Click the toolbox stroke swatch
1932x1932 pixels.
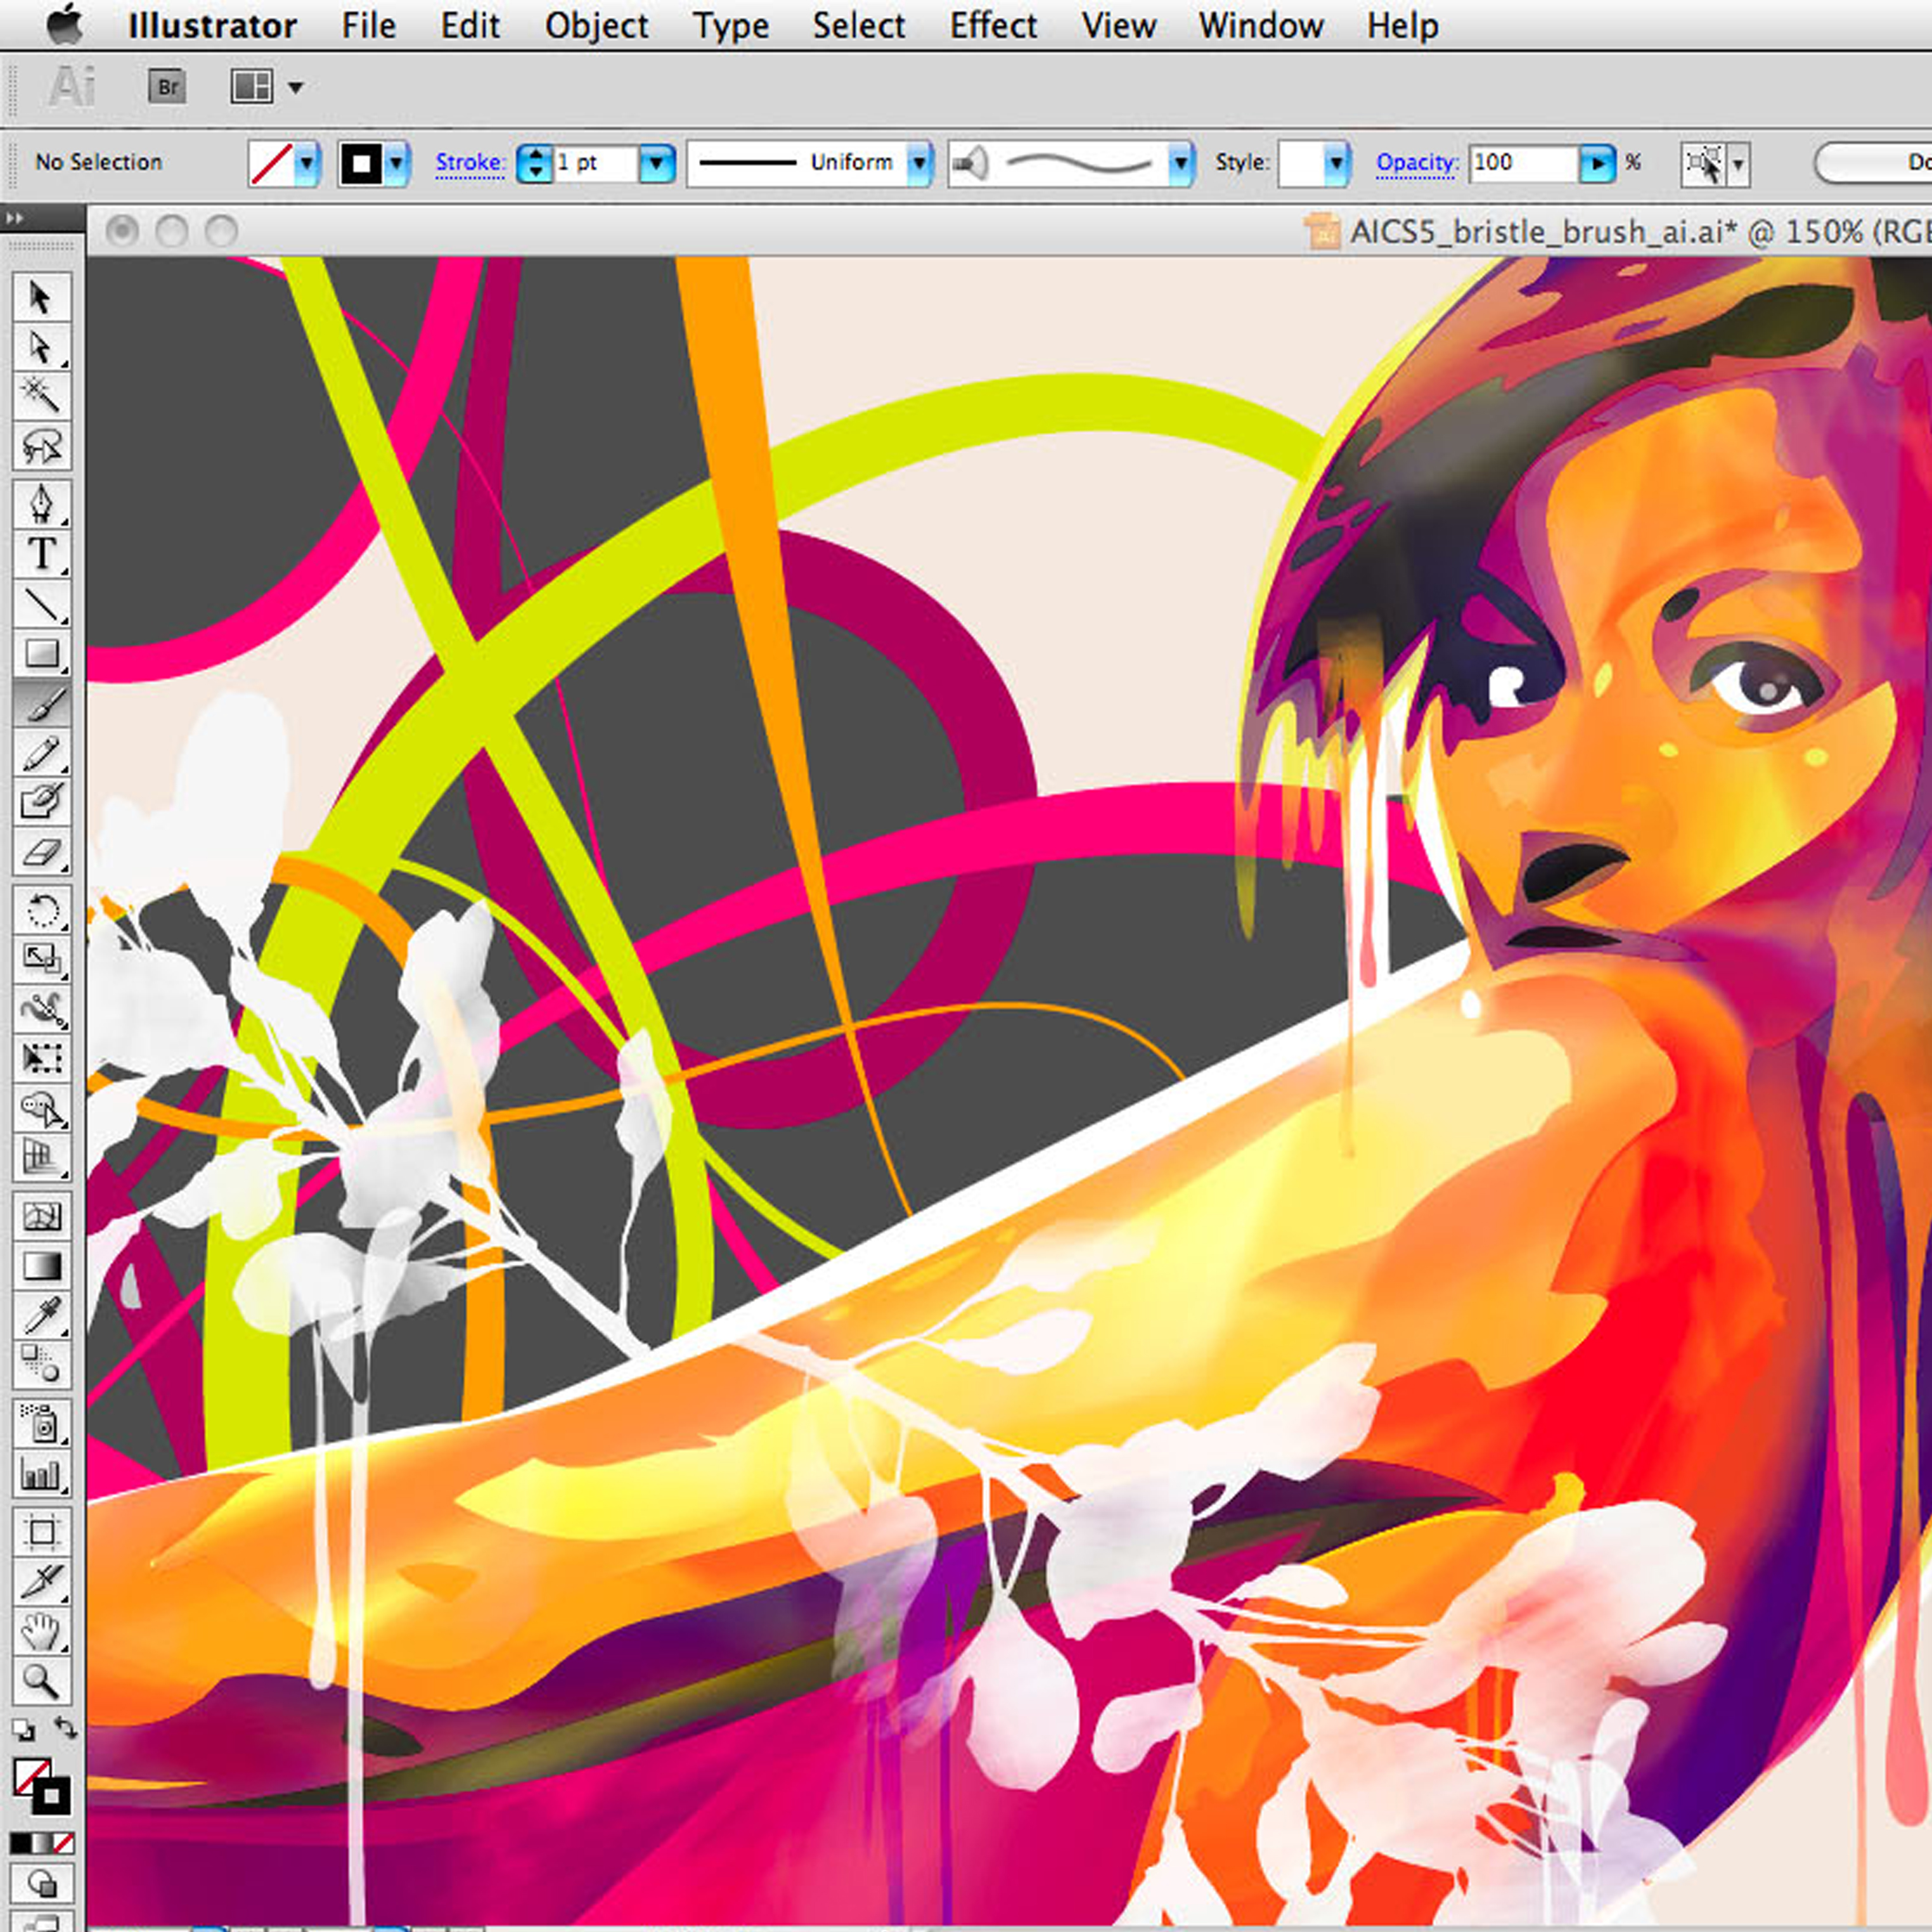51,1796
